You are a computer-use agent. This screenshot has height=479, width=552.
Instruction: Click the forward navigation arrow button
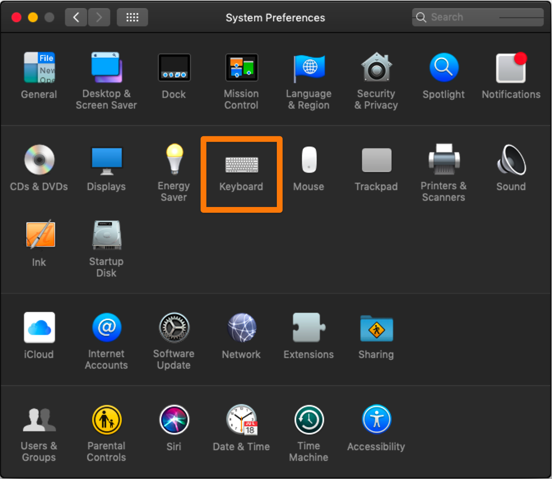[99, 17]
